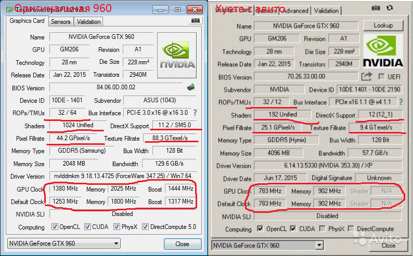413x256 pixels.
Task: Click the Memory Size value 4096 MB
Action: tap(279, 153)
